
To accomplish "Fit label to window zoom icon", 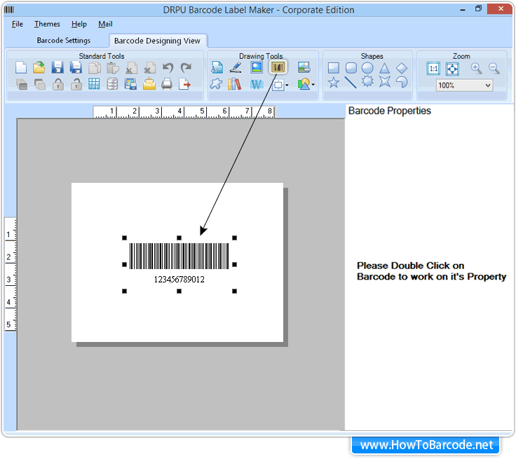I will click(452, 69).
